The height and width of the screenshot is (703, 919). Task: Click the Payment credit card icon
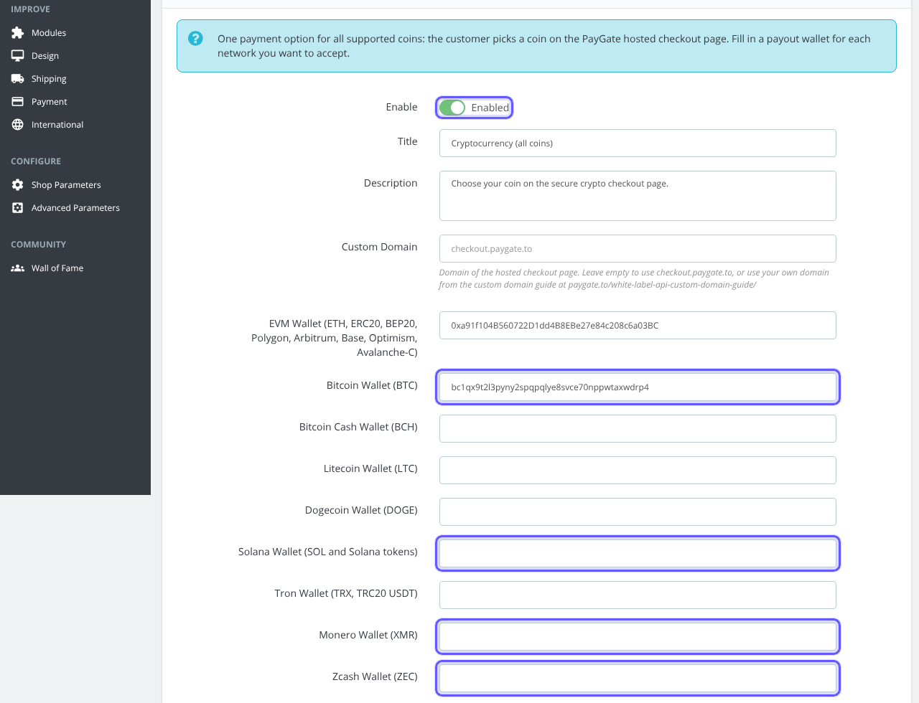(18, 102)
